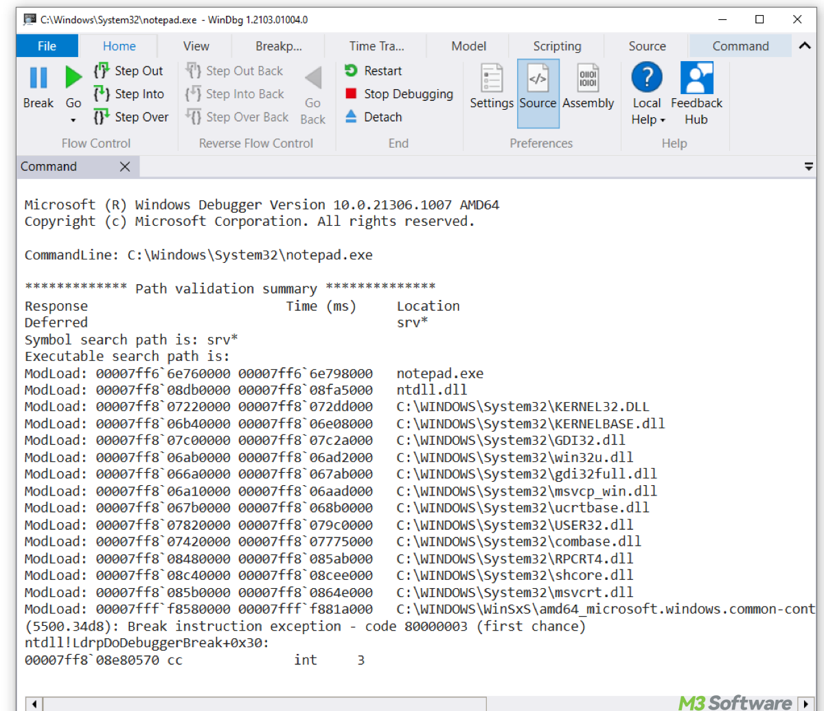Click Step Over Back
The image size is (824, 711).
click(237, 117)
